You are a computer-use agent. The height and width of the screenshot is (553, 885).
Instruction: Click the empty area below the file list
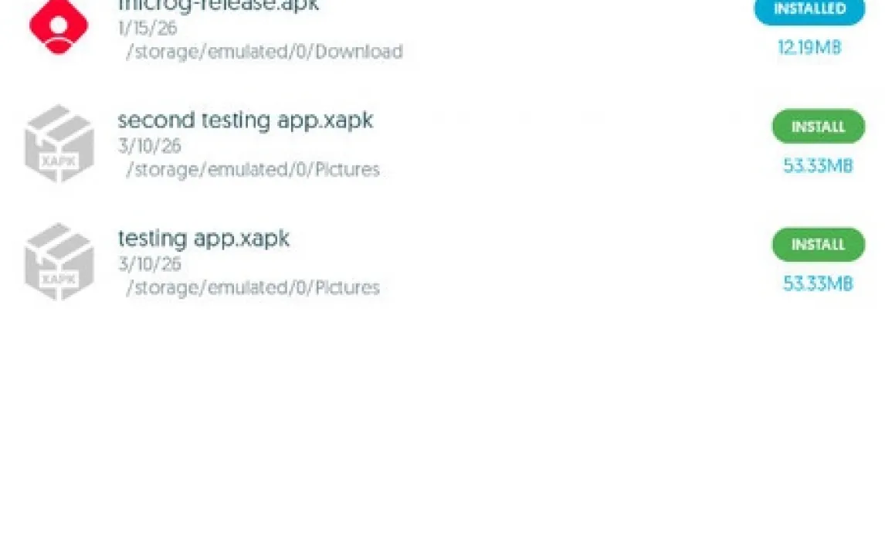tap(442, 429)
